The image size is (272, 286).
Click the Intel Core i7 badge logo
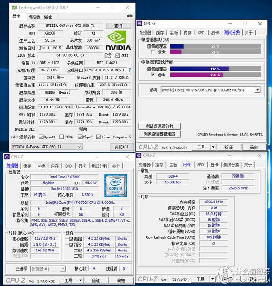(116, 186)
